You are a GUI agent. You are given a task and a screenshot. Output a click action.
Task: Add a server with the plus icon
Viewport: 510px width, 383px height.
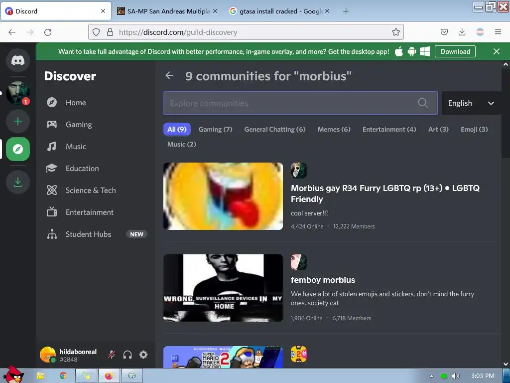pos(18,122)
